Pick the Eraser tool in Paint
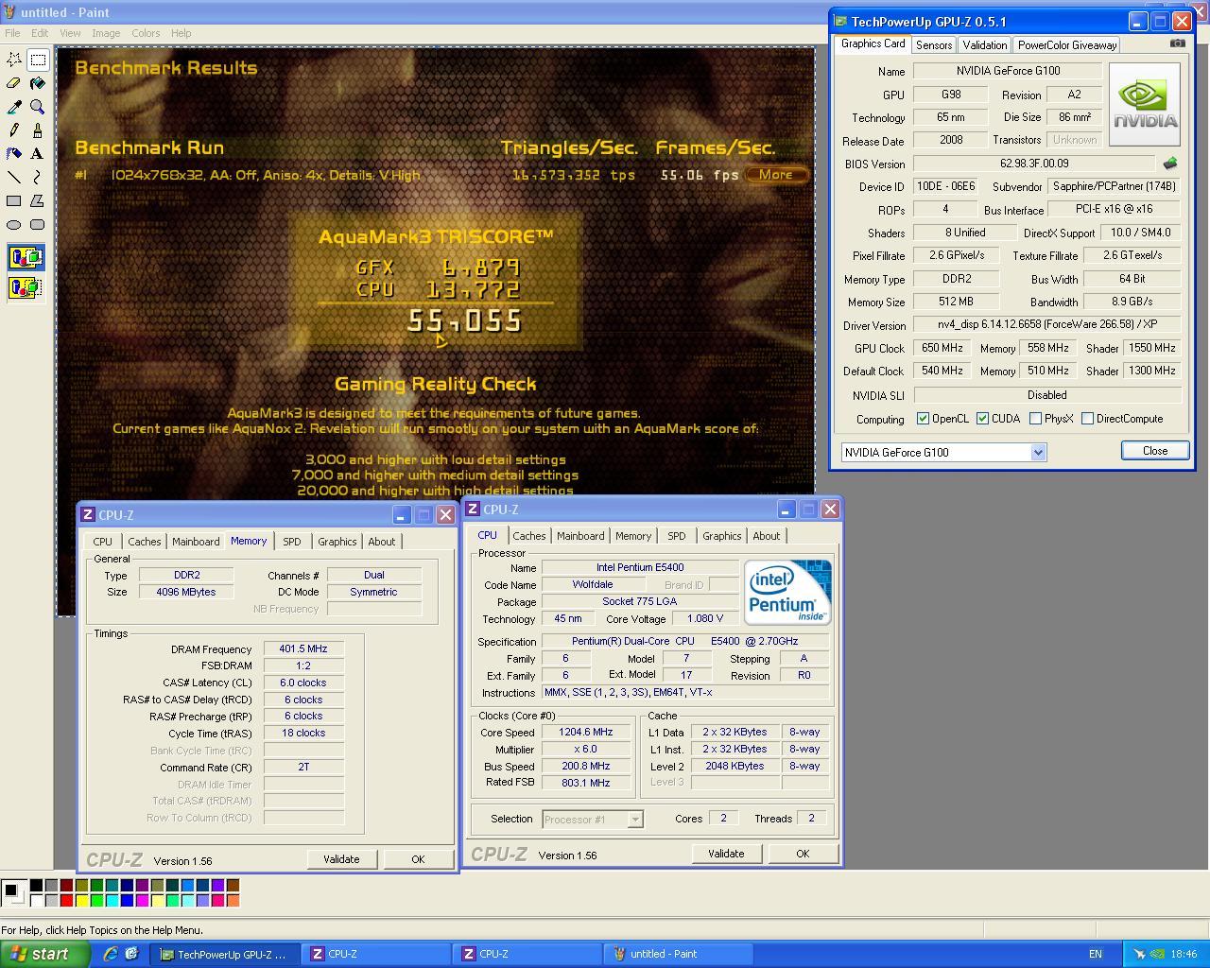The width and height of the screenshot is (1210, 968). pos(14,83)
